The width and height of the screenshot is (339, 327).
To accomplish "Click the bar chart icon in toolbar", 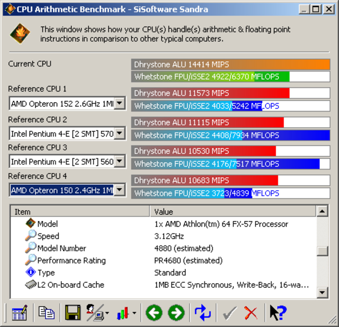I will coord(123,313).
